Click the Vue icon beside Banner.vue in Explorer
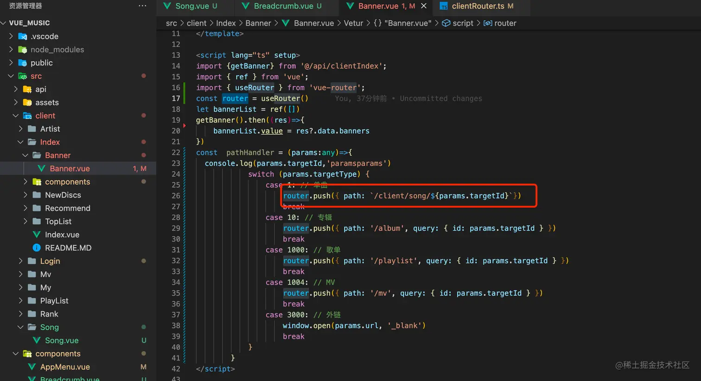The width and height of the screenshot is (701, 381). tap(42, 169)
